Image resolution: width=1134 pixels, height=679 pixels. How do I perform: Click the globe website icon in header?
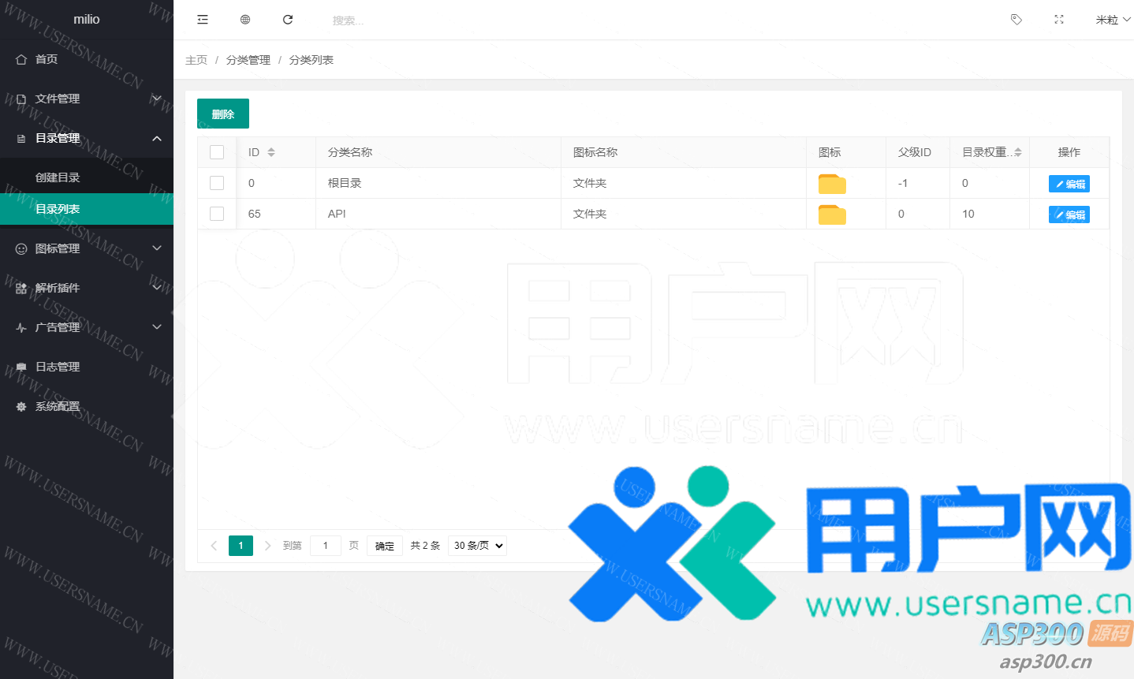tap(245, 20)
